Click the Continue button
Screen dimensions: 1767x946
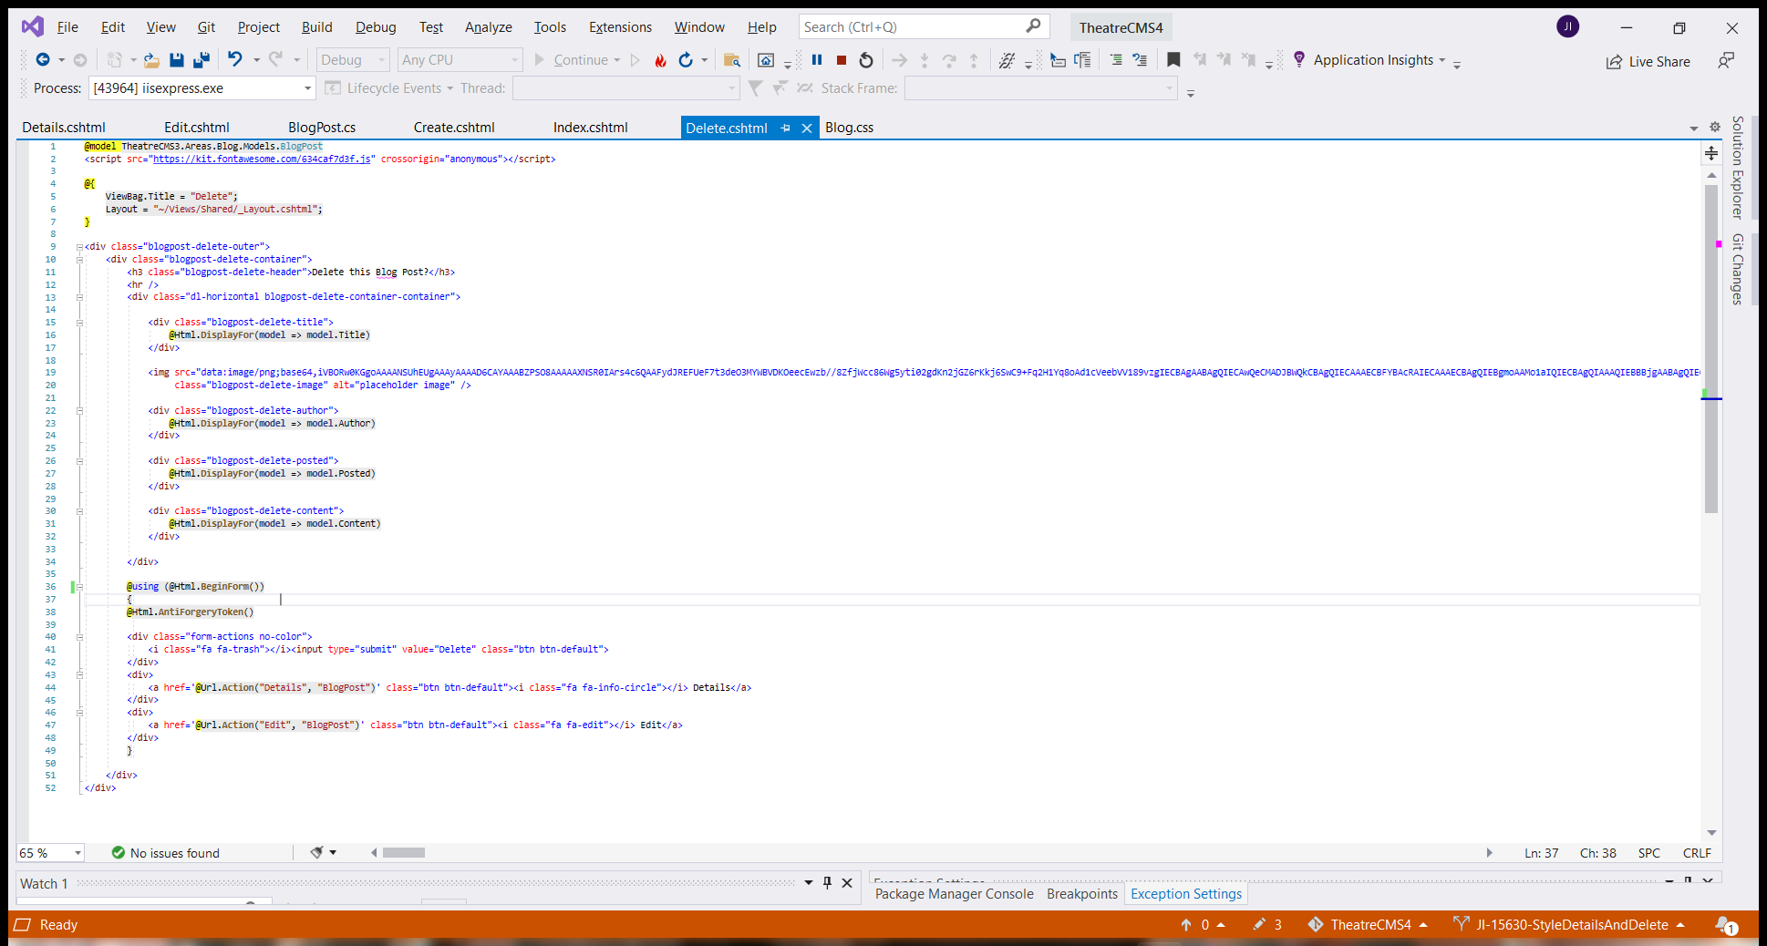581,59
